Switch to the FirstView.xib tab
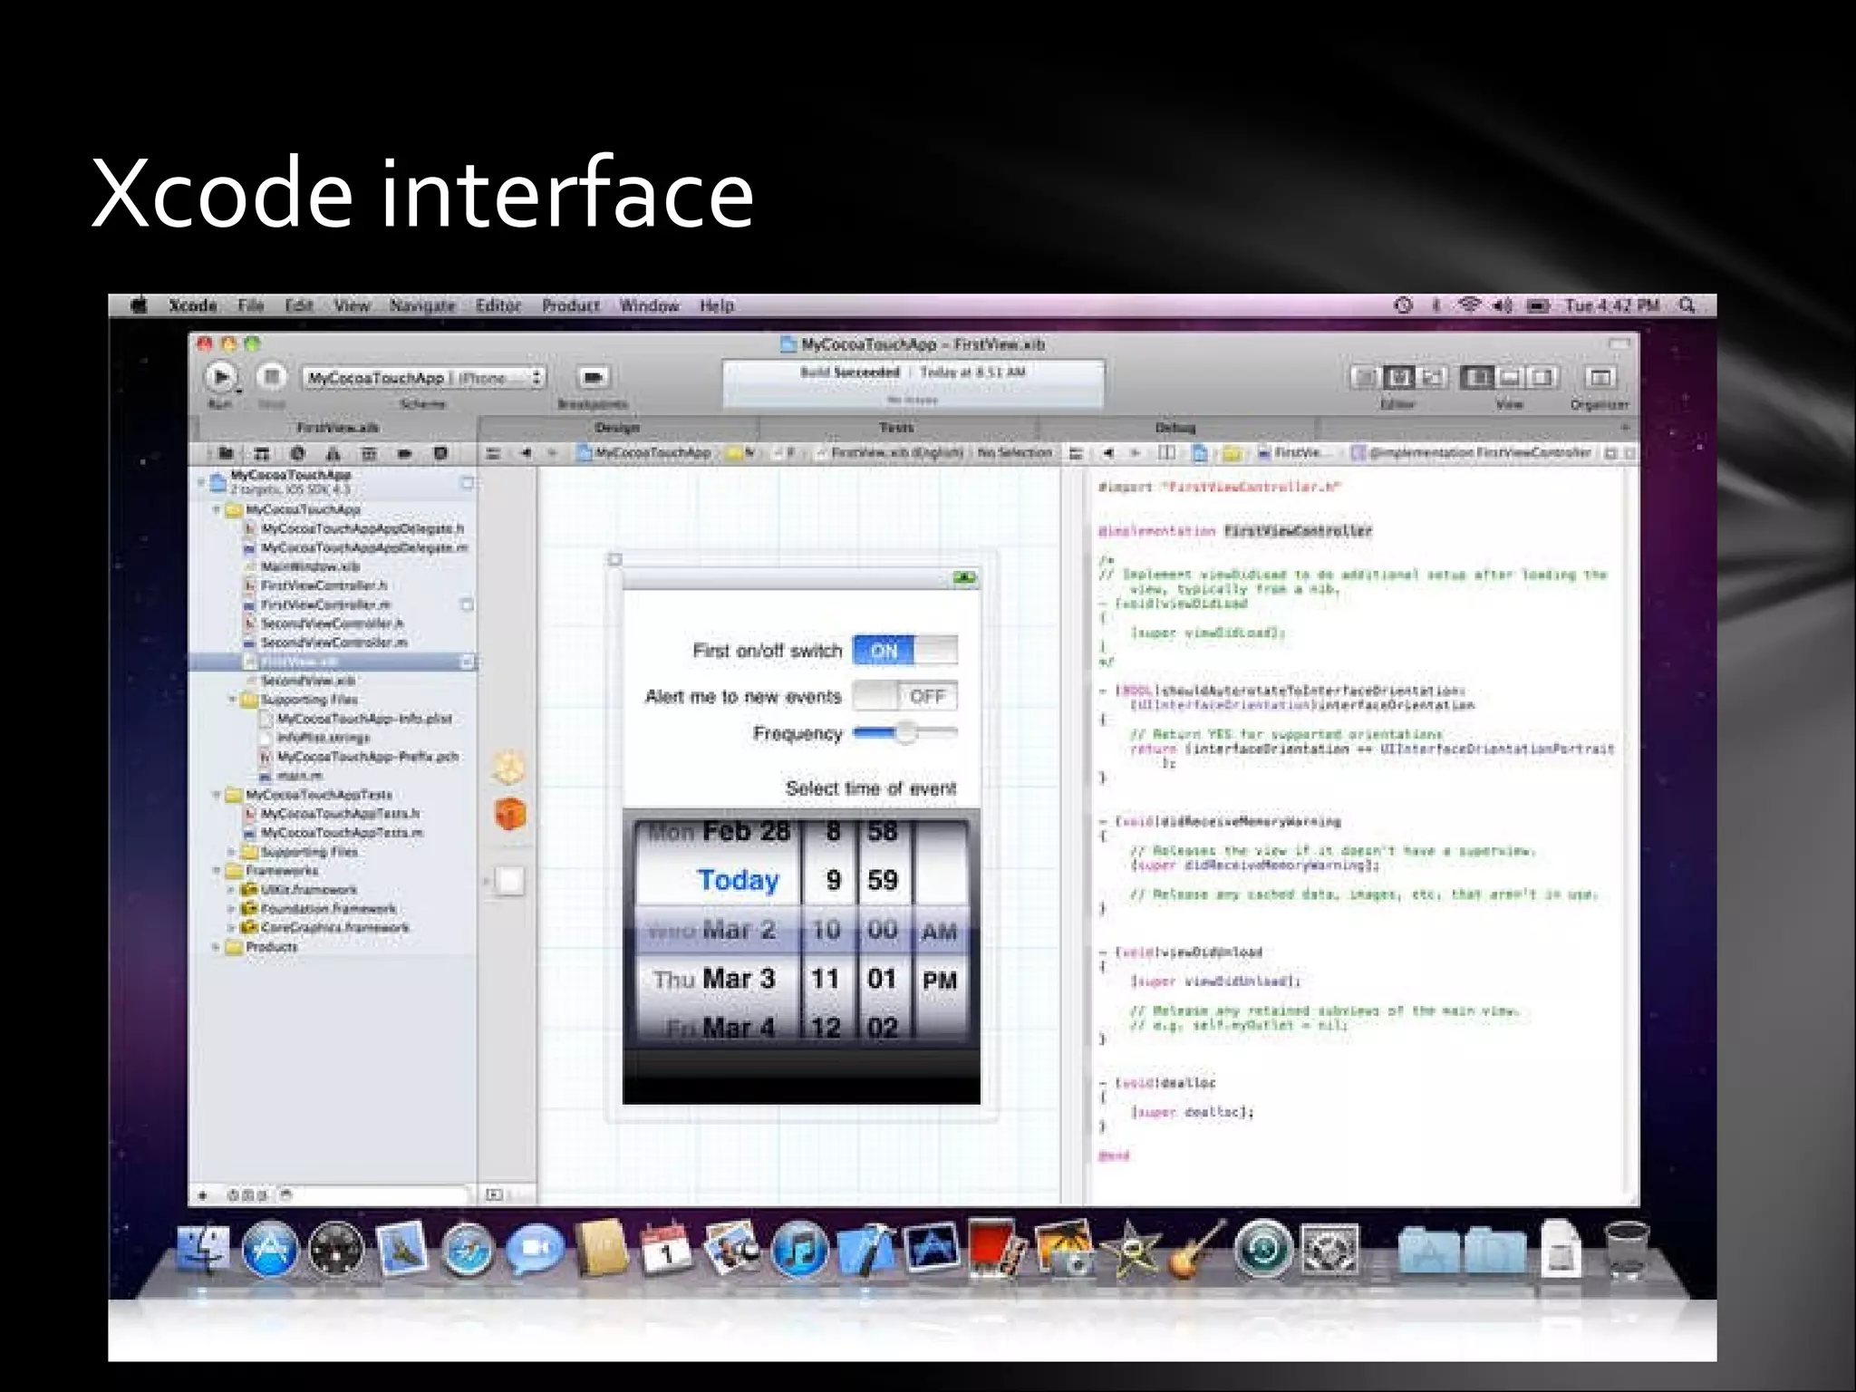Screen dimensions: 1856x1392 coord(337,427)
